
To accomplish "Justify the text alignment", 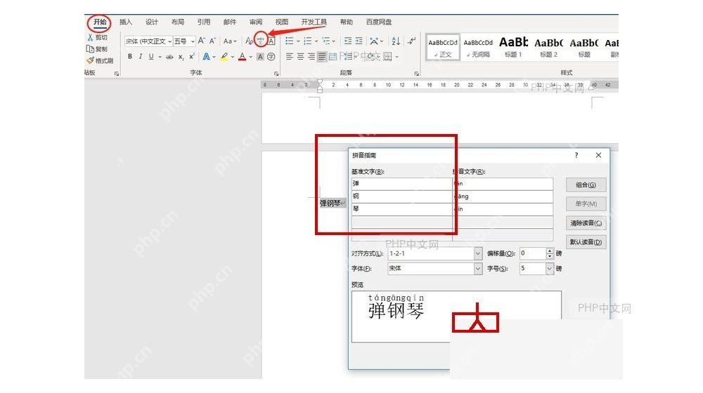I will click(322, 57).
